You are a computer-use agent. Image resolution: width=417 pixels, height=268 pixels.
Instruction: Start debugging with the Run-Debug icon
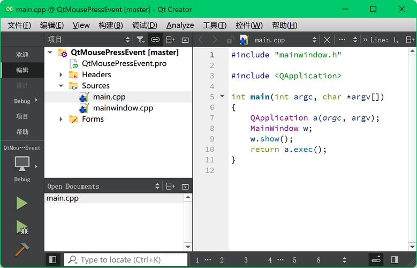click(x=21, y=227)
